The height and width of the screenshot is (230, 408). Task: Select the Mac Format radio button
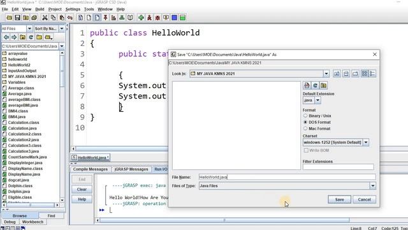pos(305,128)
